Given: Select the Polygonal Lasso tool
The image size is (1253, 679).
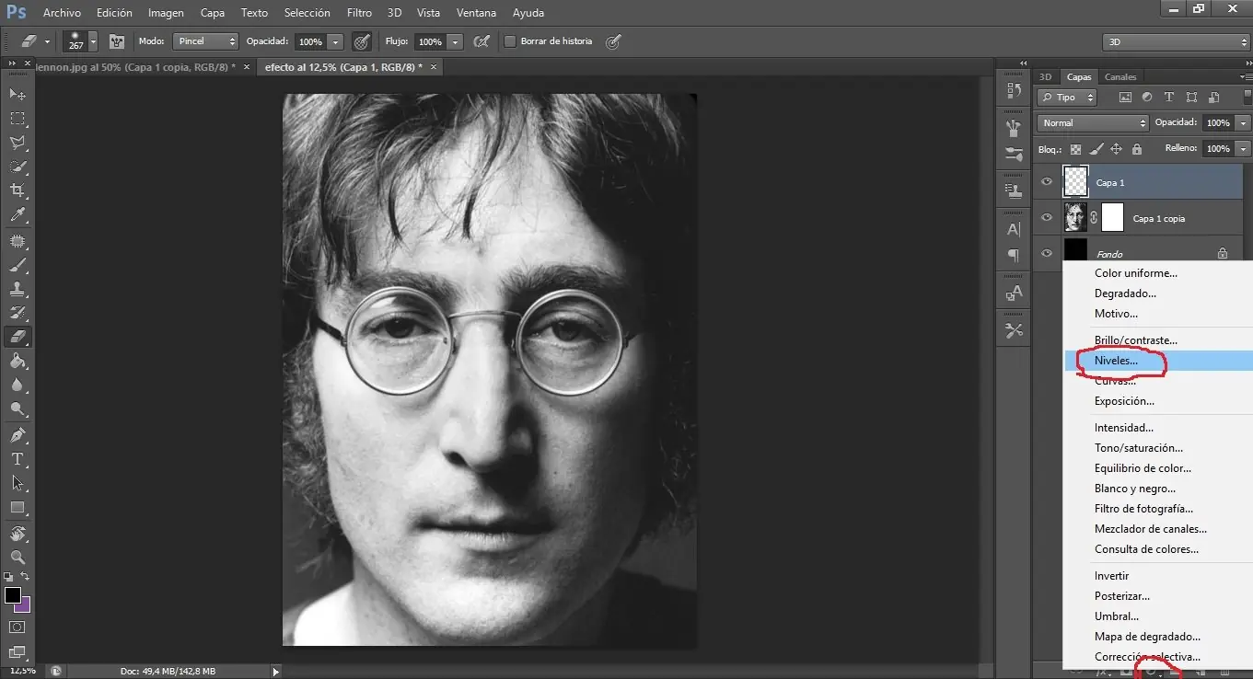Looking at the screenshot, I should coord(17,143).
